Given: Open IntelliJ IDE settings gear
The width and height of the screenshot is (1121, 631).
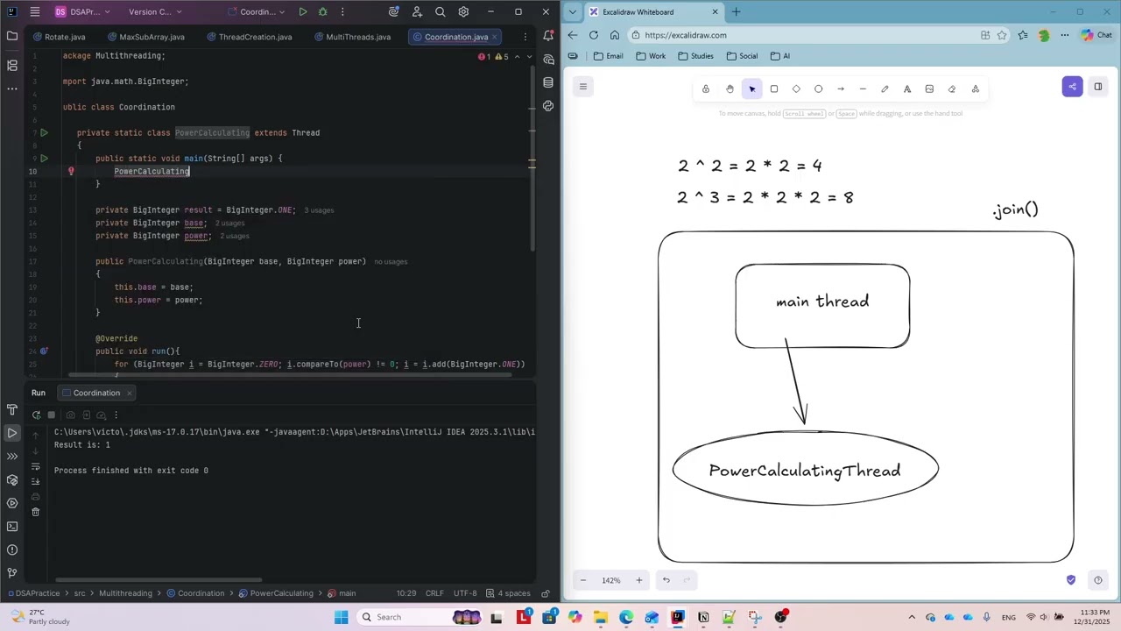Looking at the screenshot, I should tap(463, 12).
